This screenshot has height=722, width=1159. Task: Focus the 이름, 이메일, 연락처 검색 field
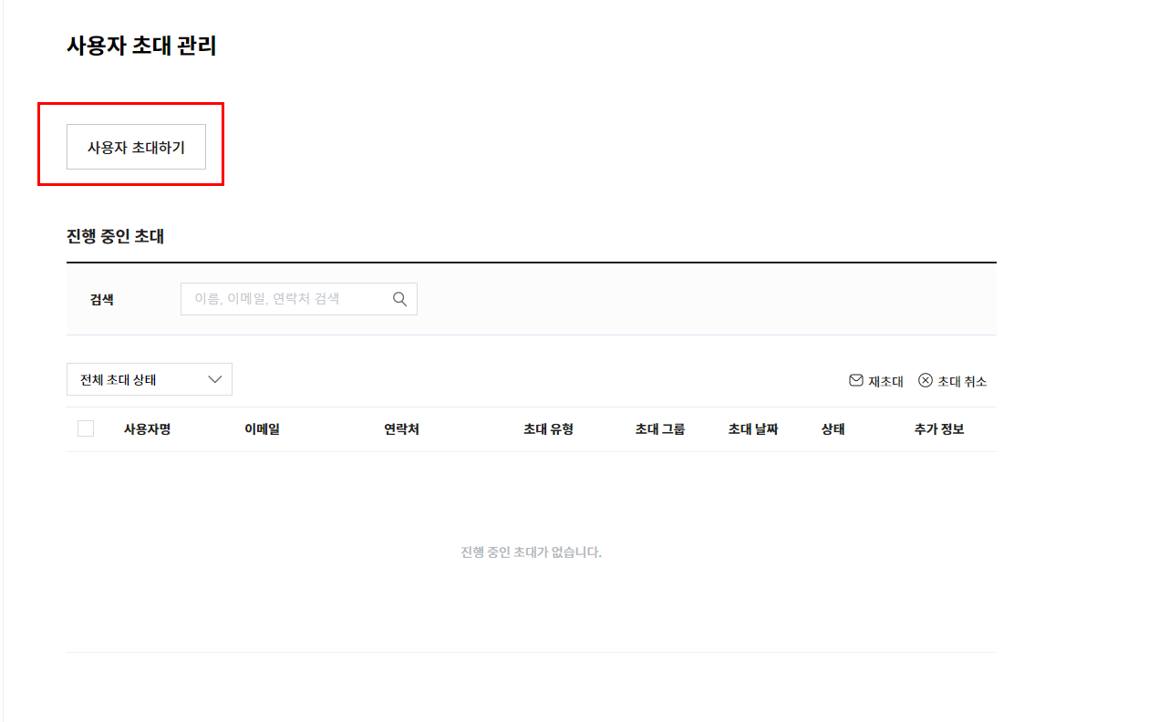point(287,299)
